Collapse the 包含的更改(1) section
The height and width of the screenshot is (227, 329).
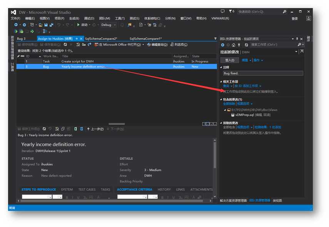pyautogui.click(x=221, y=99)
